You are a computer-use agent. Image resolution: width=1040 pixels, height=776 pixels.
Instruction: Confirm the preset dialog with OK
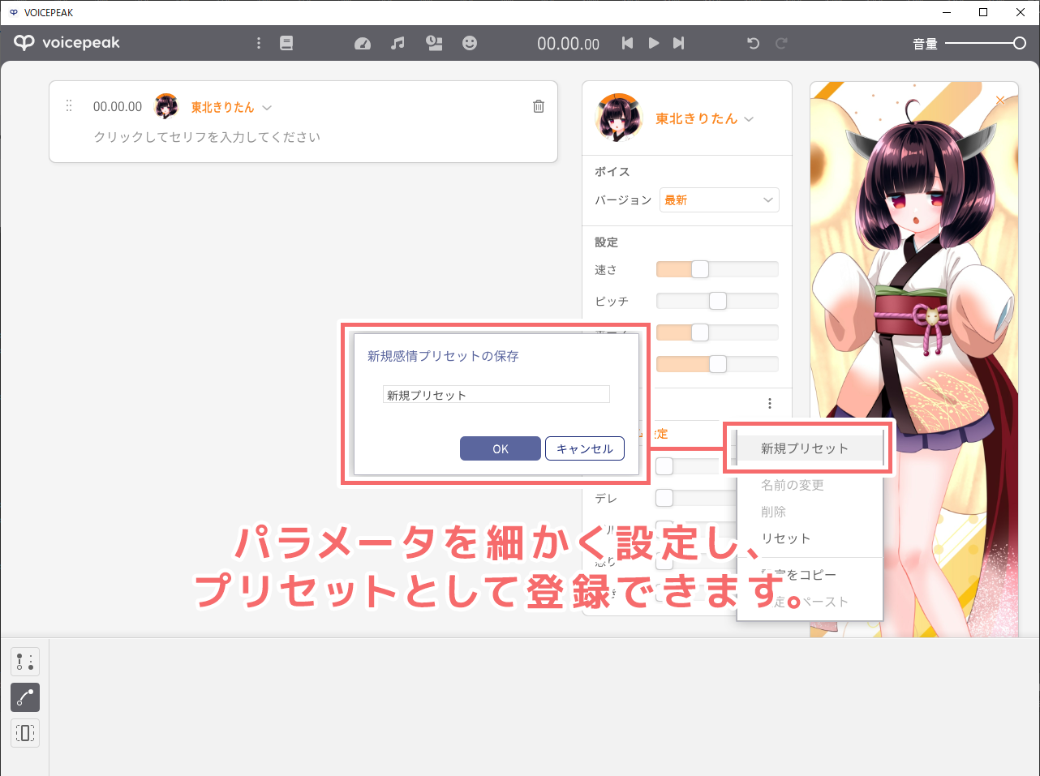point(501,448)
